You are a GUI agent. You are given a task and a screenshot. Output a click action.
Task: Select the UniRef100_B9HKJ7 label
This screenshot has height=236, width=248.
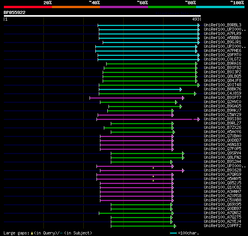(222, 111)
